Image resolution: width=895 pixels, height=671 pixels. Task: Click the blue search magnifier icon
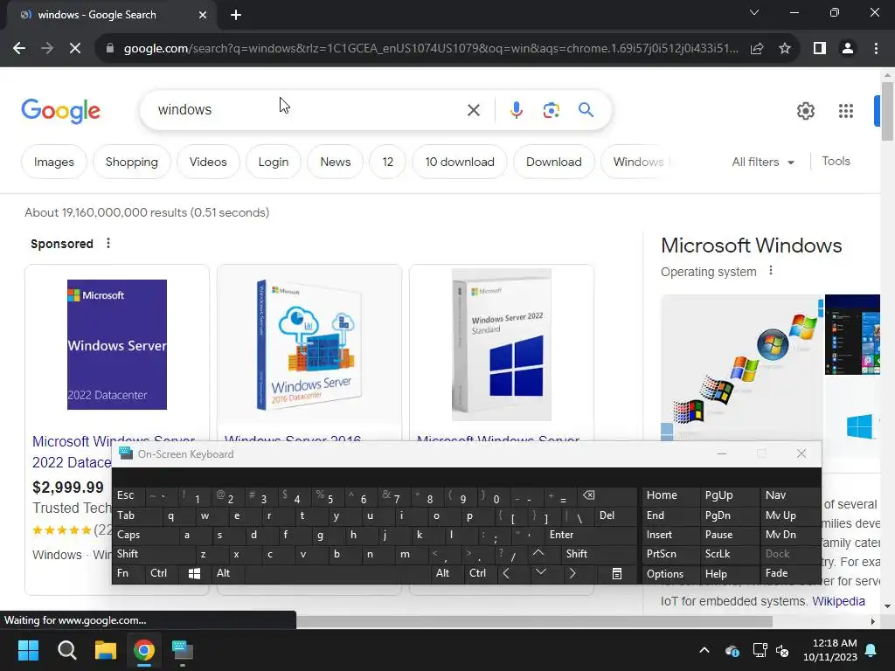(x=586, y=109)
